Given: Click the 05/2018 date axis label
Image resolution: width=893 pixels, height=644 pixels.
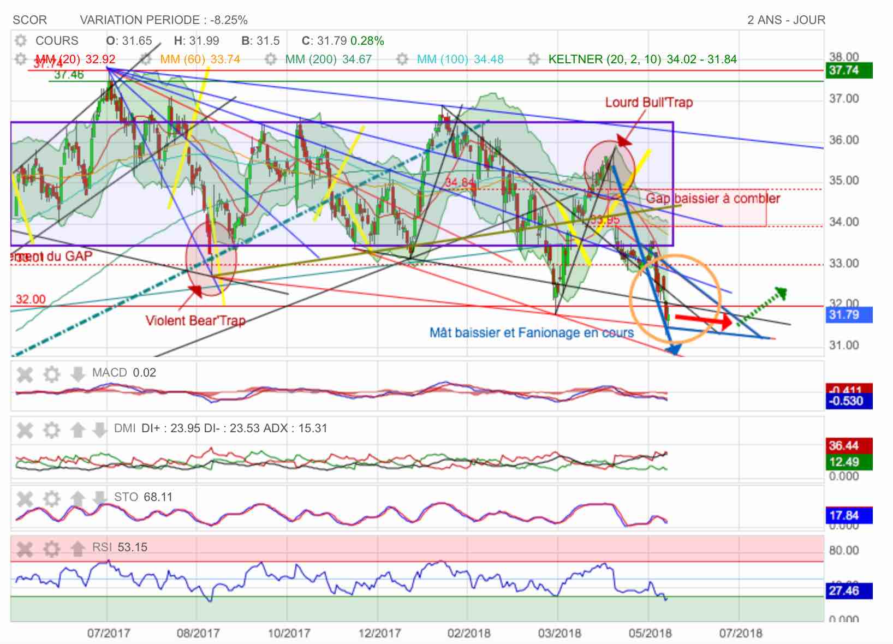Looking at the screenshot, I should click(x=650, y=634).
